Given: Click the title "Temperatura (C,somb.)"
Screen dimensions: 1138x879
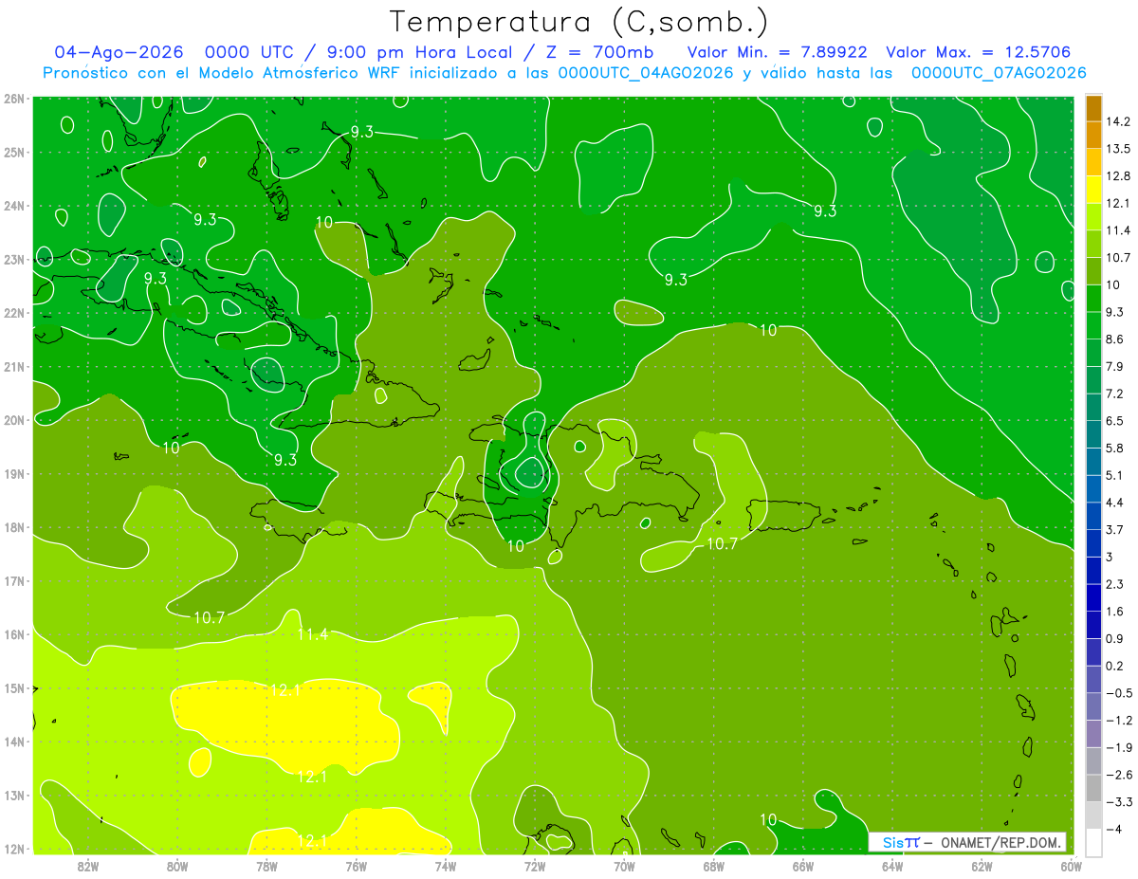Looking at the screenshot, I should (579, 21).
